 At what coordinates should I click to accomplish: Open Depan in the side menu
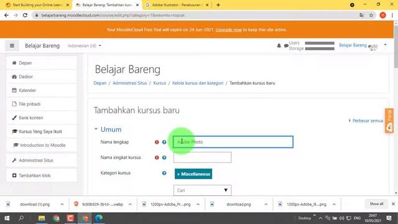42,63
